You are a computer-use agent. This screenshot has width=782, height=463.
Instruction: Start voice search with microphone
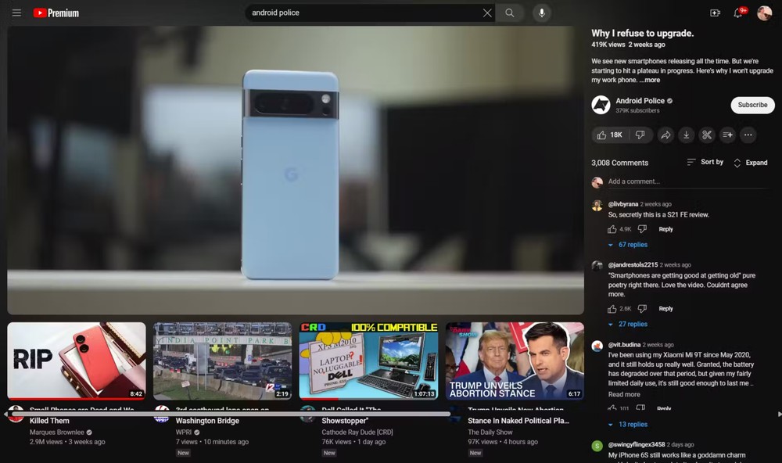542,13
